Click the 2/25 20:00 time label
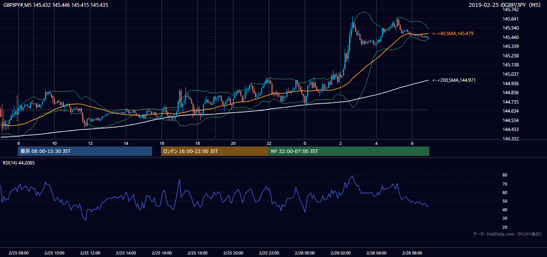The image size is (547, 257). click(233, 253)
